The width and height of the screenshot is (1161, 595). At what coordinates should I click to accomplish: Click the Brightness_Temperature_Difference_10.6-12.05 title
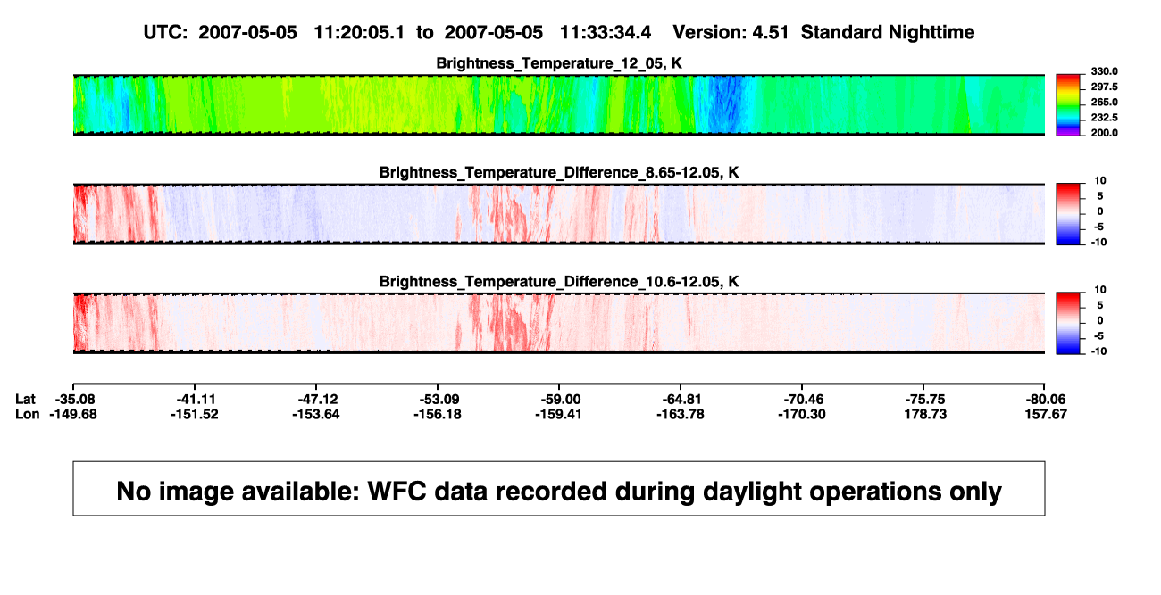tap(559, 282)
